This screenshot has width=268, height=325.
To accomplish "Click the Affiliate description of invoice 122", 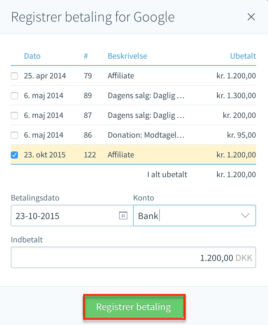I will [121, 155].
